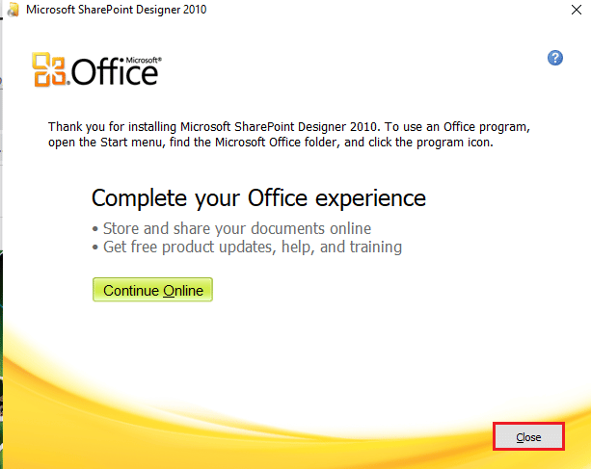Click 'Get free product updates' bullet line
Viewport: 591px width, 469px height.
pos(251,248)
